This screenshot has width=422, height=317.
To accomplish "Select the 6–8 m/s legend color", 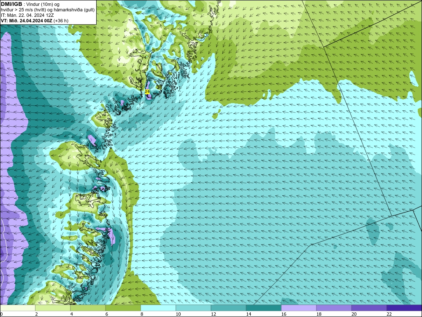I will 123,308.
